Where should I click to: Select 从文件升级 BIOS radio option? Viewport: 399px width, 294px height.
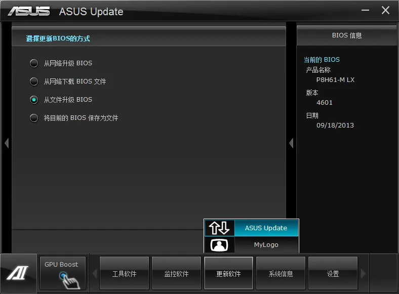[x=34, y=100]
